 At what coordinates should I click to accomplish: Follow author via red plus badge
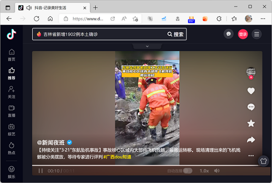coord(251,77)
